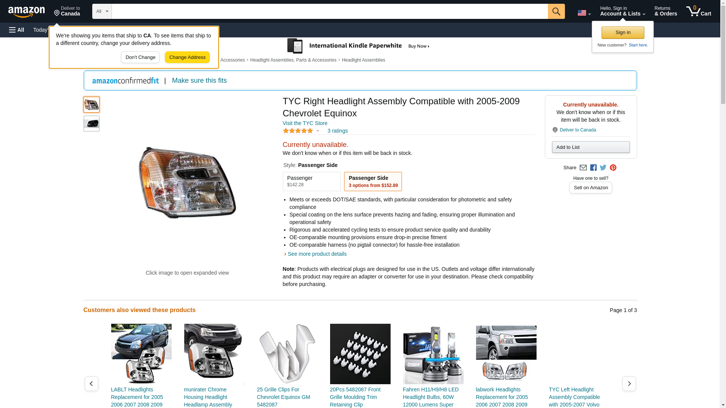Share product on Twitter
Screen dimensions: 726x408
603,168
